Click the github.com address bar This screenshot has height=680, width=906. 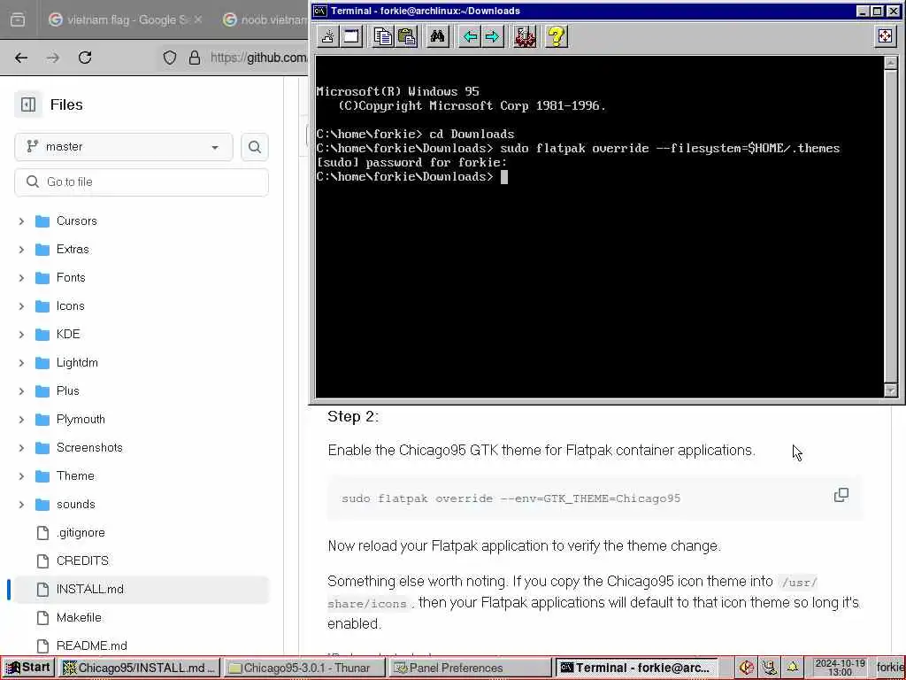pos(258,58)
